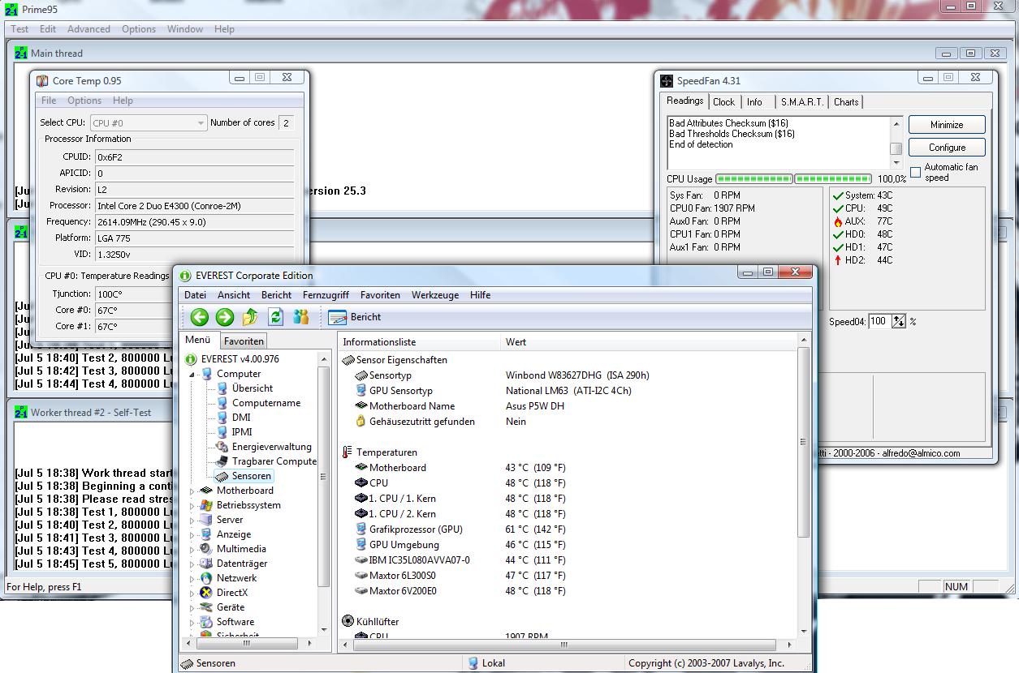Refresh sensors with the EVEREST reload icon

tap(275, 317)
